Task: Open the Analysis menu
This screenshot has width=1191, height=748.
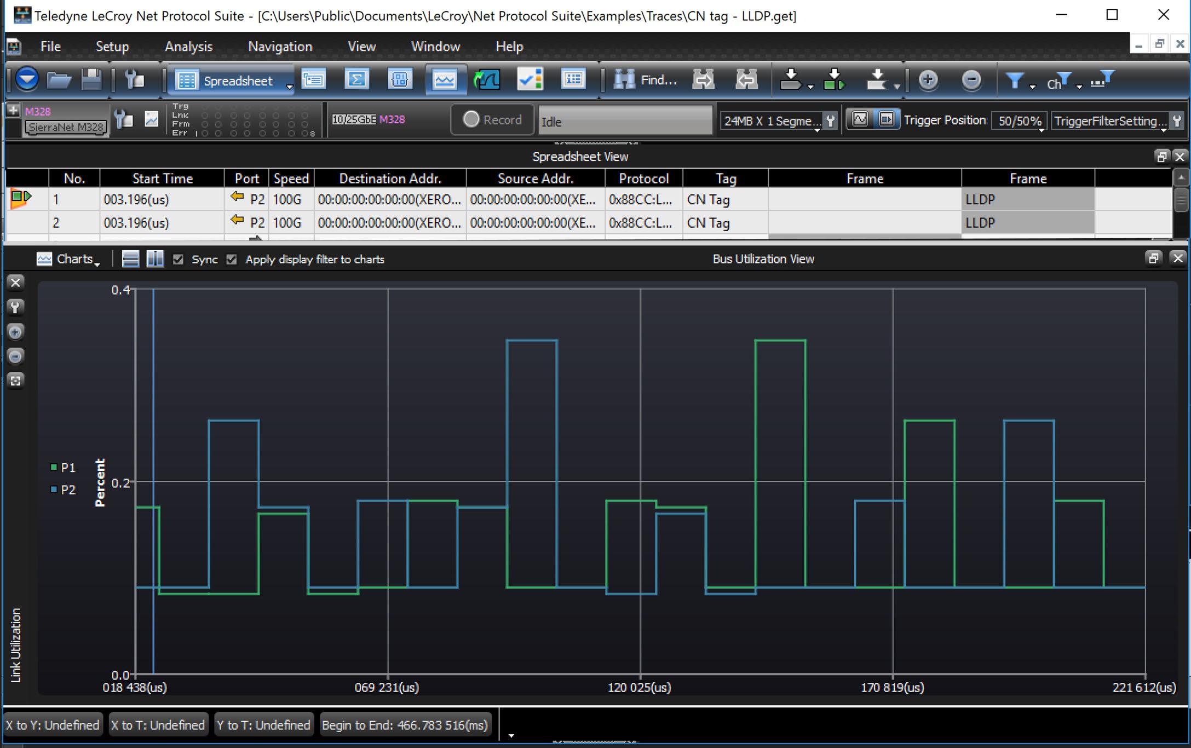Action: coord(188,47)
